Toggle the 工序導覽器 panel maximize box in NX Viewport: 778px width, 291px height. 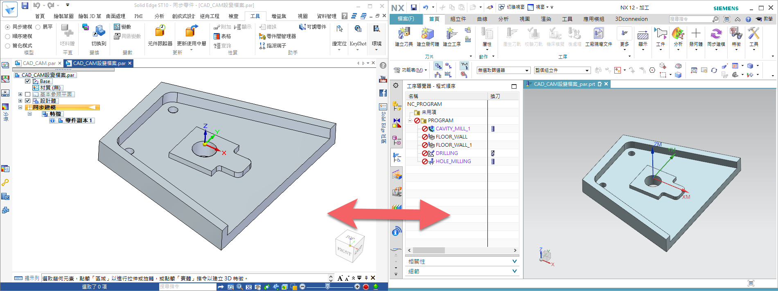click(x=514, y=86)
